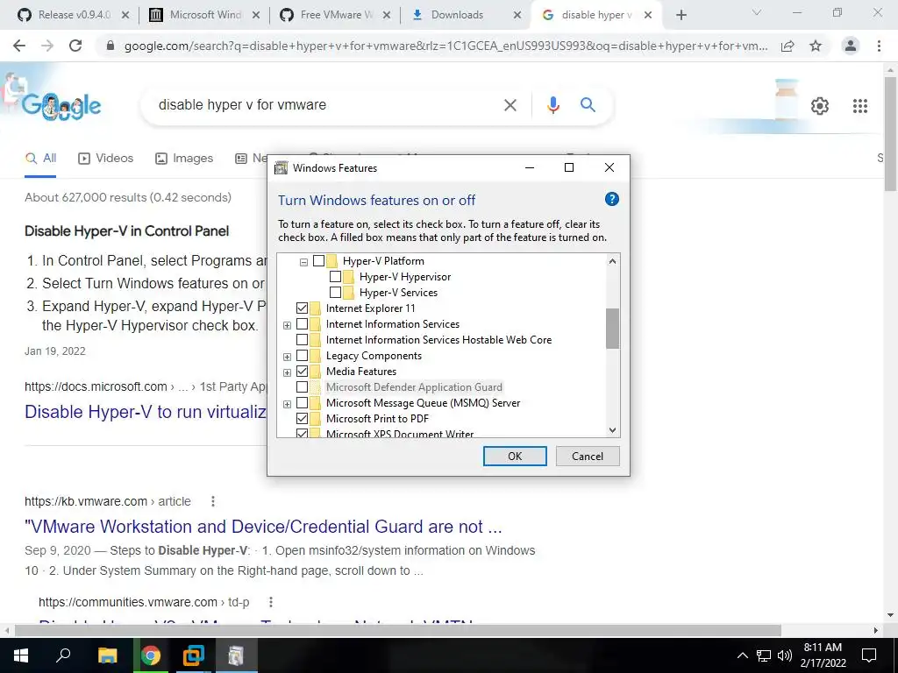Check the Hyper-V Services box
The height and width of the screenshot is (673, 898).
pos(336,293)
